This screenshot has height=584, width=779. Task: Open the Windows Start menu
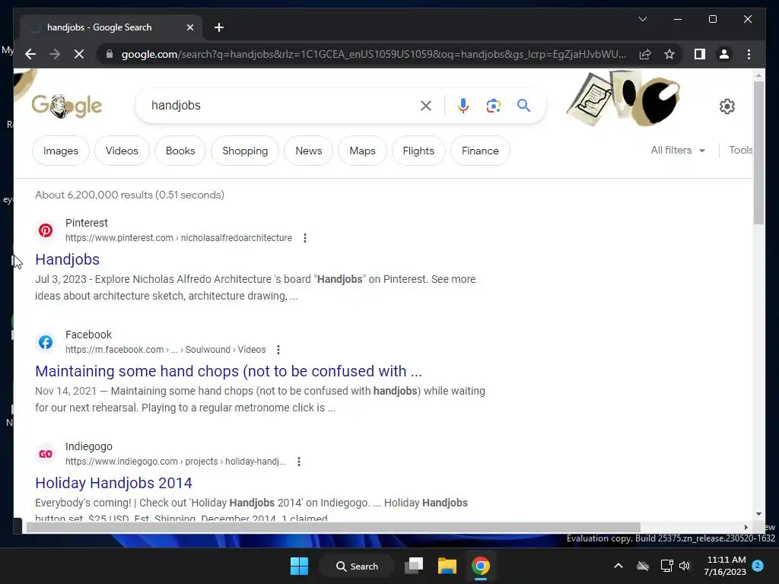299,566
